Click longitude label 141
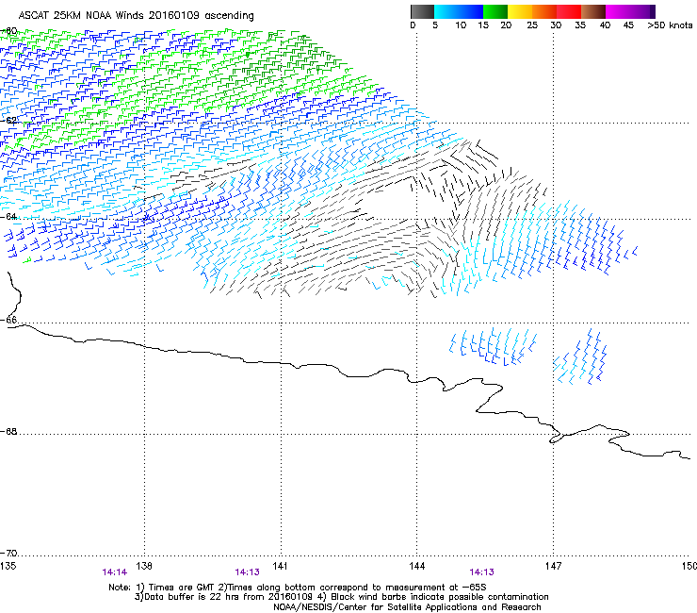This screenshot has height=613, width=697. point(280,566)
